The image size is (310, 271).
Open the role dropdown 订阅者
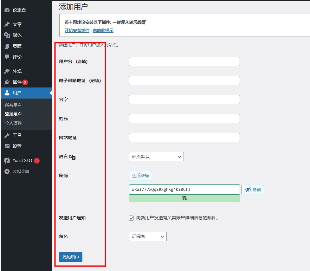coord(148,236)
